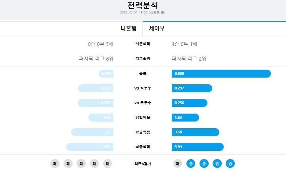286x171 pixels.
Task: Click 세이부's first recent result 패 badge
Action: pos(178,163)
